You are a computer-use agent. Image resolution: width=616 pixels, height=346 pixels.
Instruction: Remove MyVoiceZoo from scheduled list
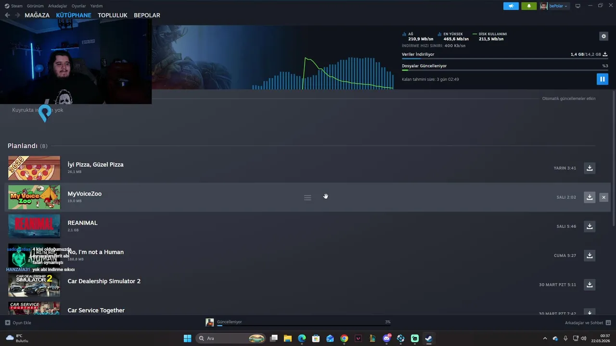tap(603, 197)
